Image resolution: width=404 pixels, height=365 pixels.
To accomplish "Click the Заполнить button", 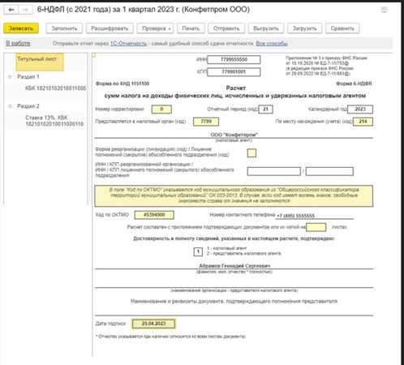I will pos(64,28).
